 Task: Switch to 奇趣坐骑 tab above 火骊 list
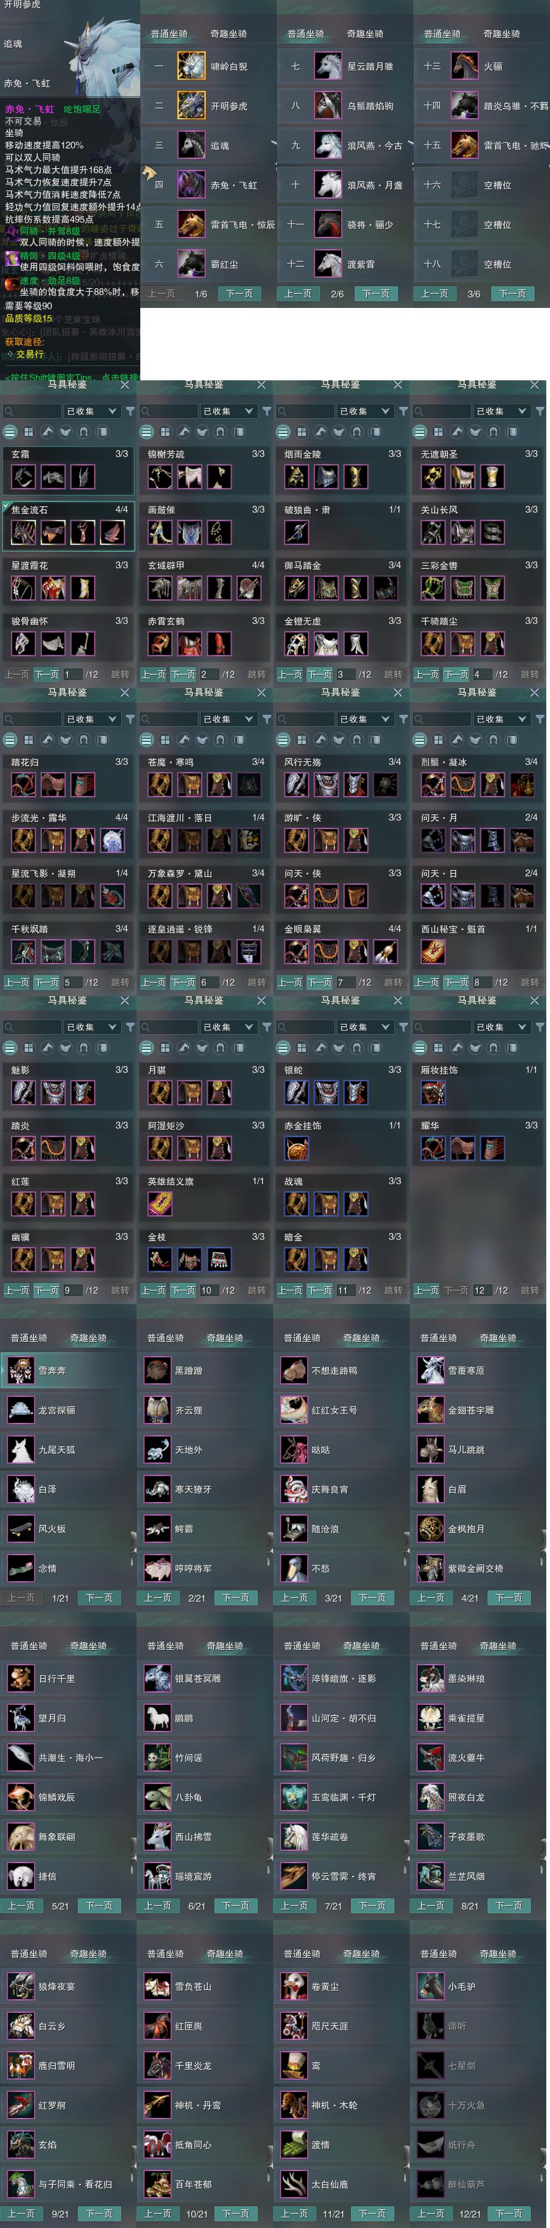pos(502,34)
